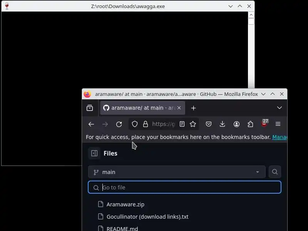Open the Firefox account menu
Viewport: 308px width, 231px height.
pyautogui.click(x=236, y=124)
